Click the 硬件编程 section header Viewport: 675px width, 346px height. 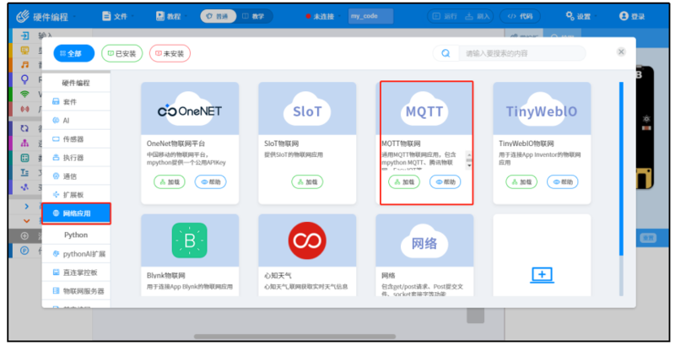76,83
